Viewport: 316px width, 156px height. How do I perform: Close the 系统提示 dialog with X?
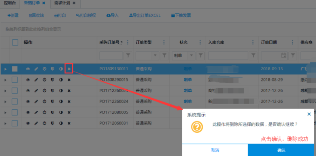(309, 114)
